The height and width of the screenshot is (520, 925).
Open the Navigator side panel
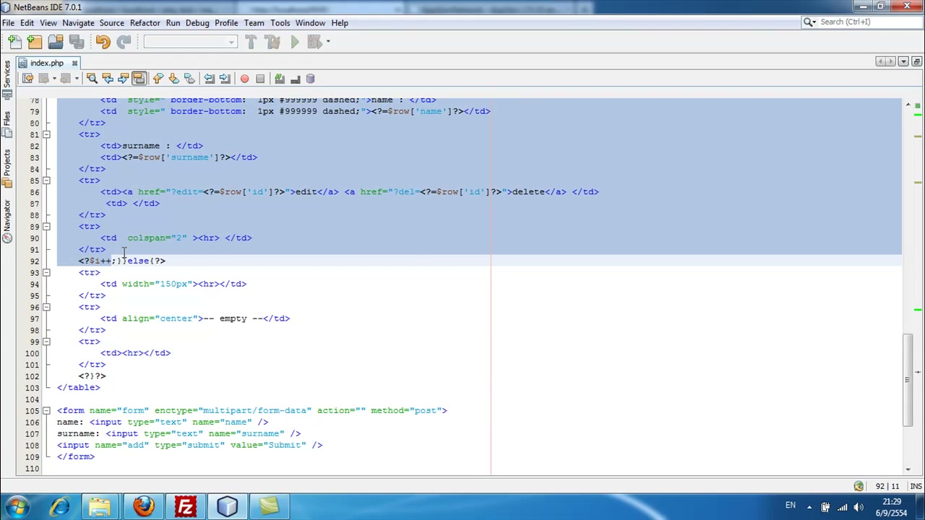7,221
